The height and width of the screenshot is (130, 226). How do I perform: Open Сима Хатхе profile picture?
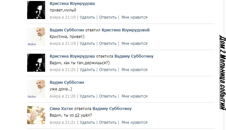click(36, 115)
